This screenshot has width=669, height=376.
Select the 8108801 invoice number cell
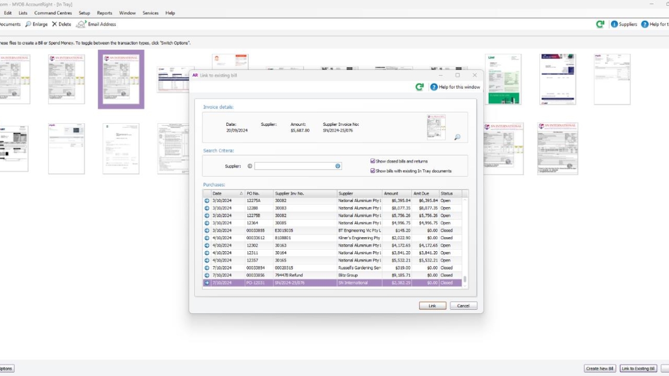click(x=305, y=238)
